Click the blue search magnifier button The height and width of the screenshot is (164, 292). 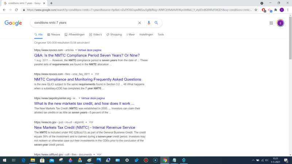click(x=156, y=23)
